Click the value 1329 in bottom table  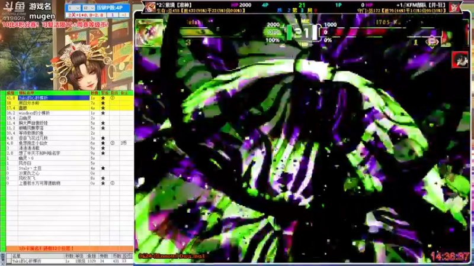point(91,261)
